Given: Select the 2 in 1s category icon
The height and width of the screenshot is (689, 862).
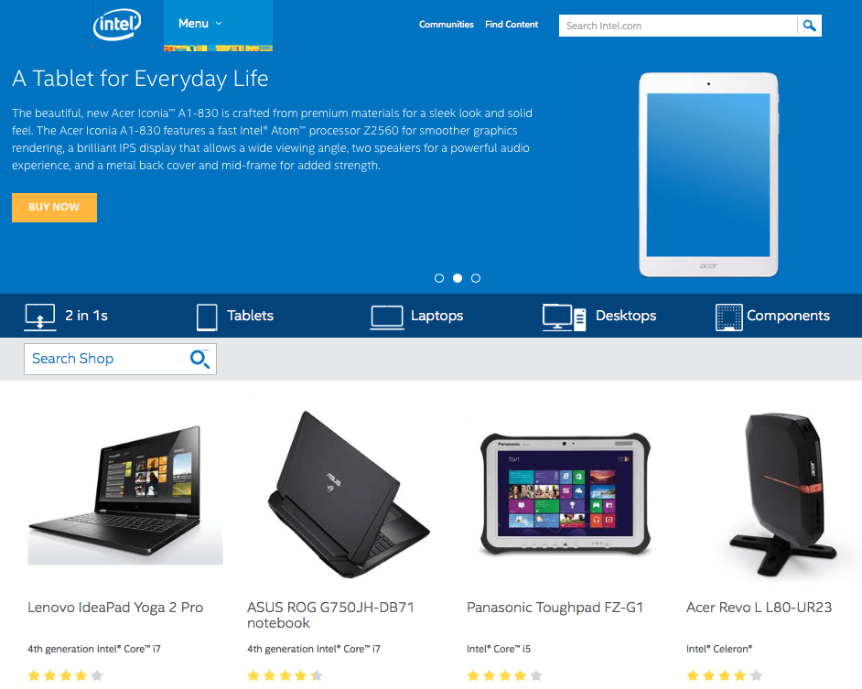Looking at the screenshot, I should pos(40,317).
